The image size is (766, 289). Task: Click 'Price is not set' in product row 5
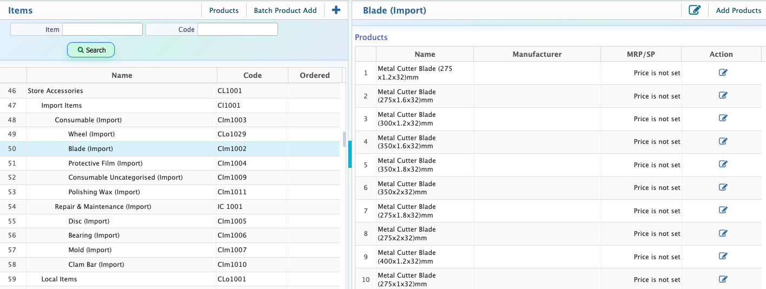(657, 165)
